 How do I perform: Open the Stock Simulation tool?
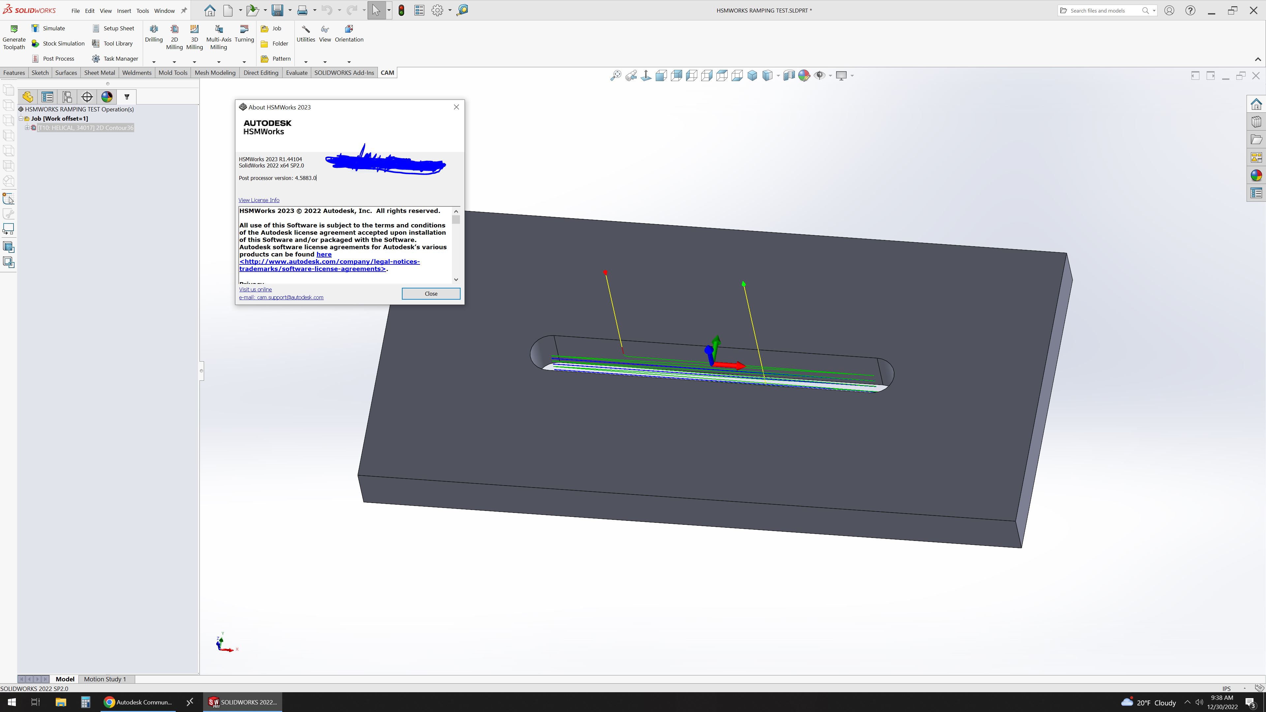tap(35, 43)
